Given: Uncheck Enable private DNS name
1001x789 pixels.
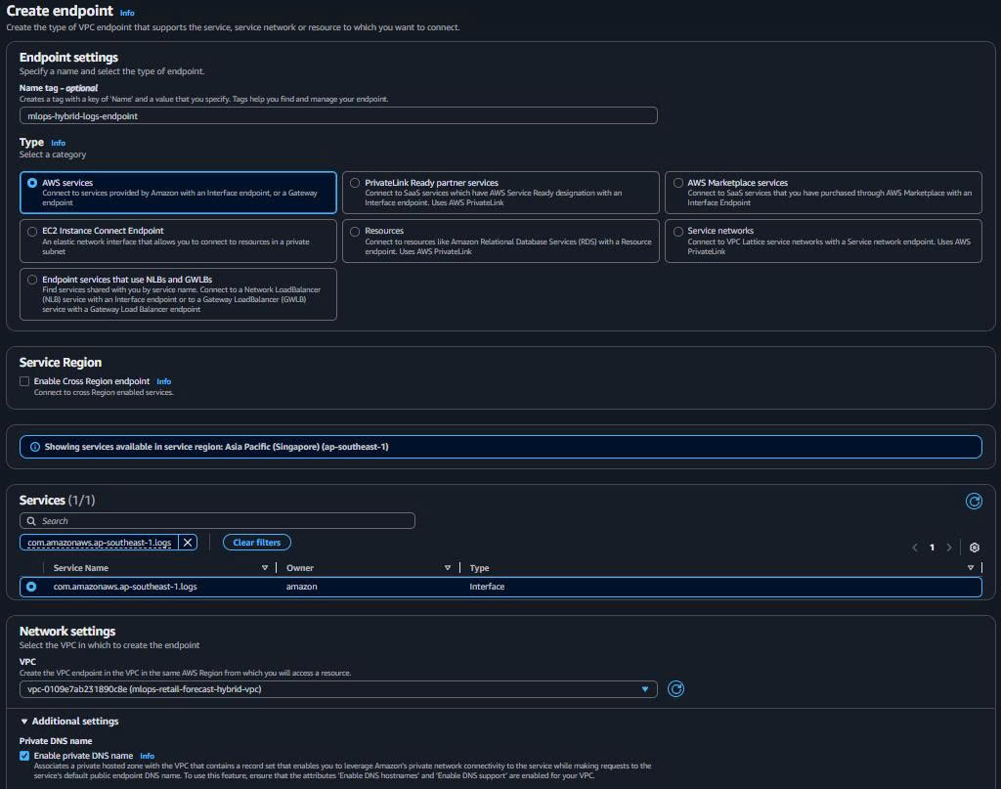Looking at the screenshot, I should click(23, 755).
